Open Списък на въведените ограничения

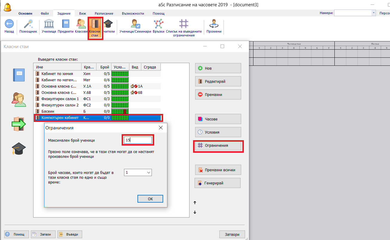tap(184, 24)
